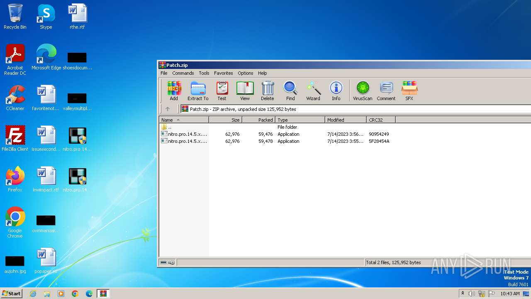Select aujohn.jpg desktop file
This screenshot has height=299, width=531.
15,264
